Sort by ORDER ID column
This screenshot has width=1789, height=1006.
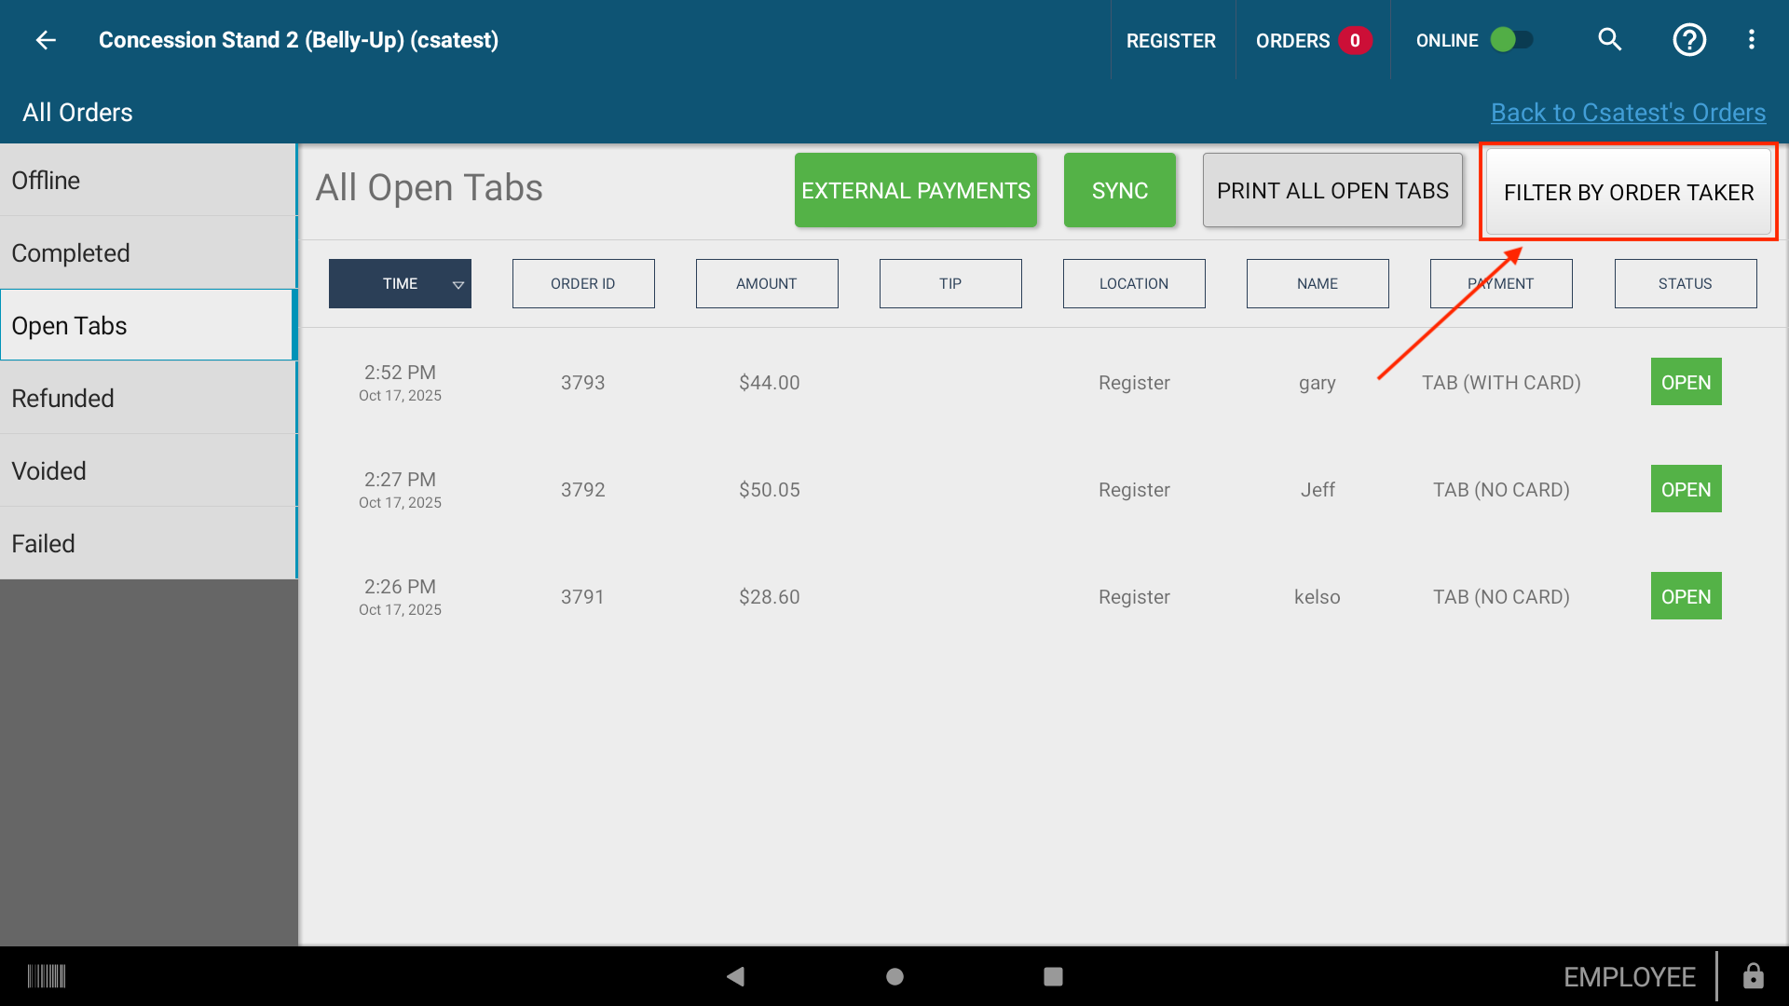583,284
